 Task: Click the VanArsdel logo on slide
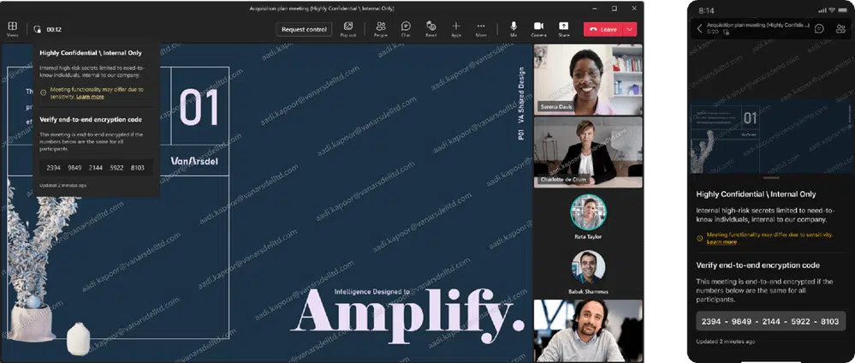(x=194, y=160)
